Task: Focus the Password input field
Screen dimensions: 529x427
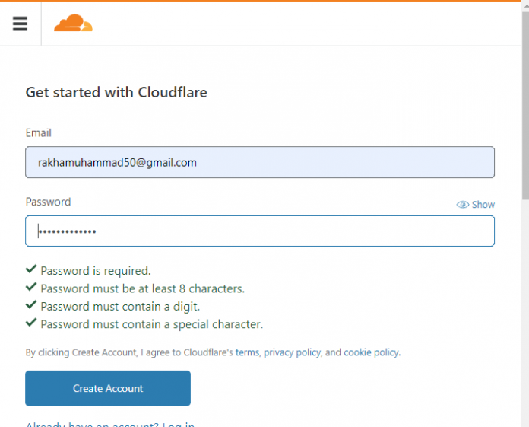Action: coord(260,231)
